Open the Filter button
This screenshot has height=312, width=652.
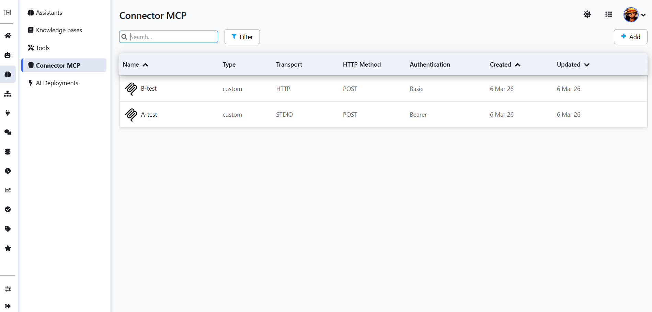[x=242, y=37]
